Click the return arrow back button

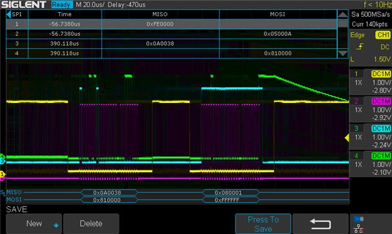[x=320, y=224]
